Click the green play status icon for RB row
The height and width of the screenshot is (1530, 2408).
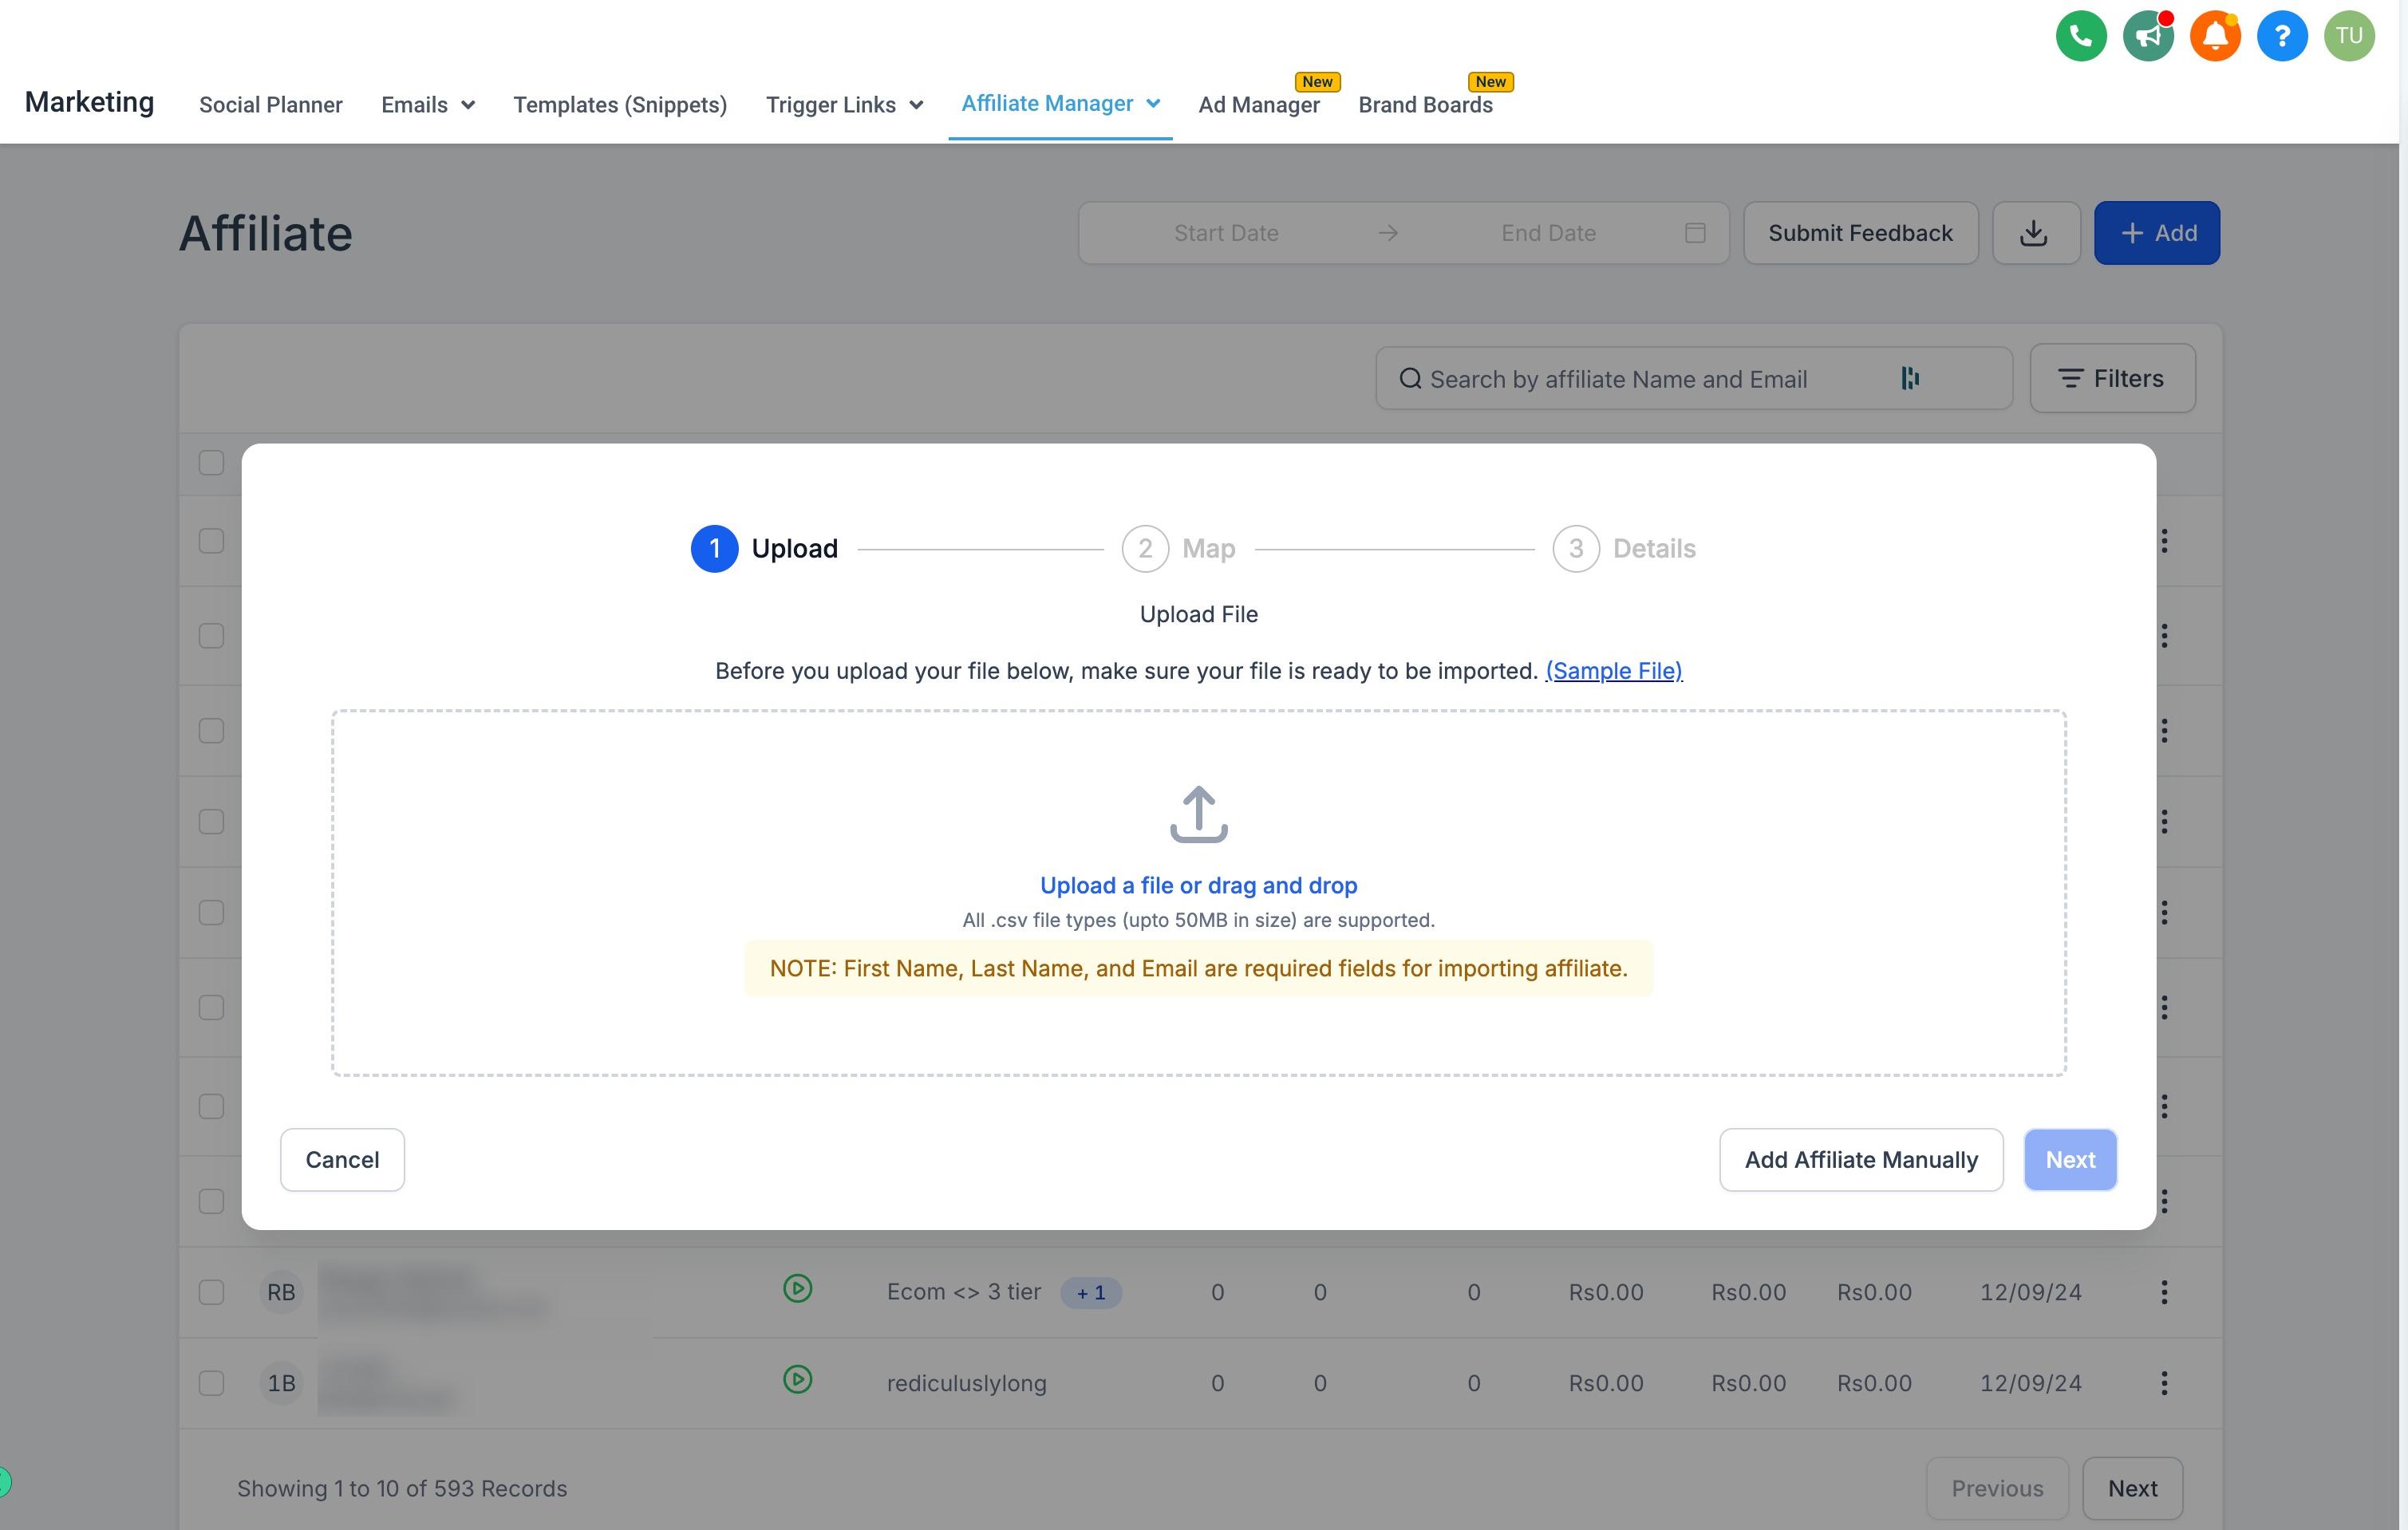tap(797, 1288)
